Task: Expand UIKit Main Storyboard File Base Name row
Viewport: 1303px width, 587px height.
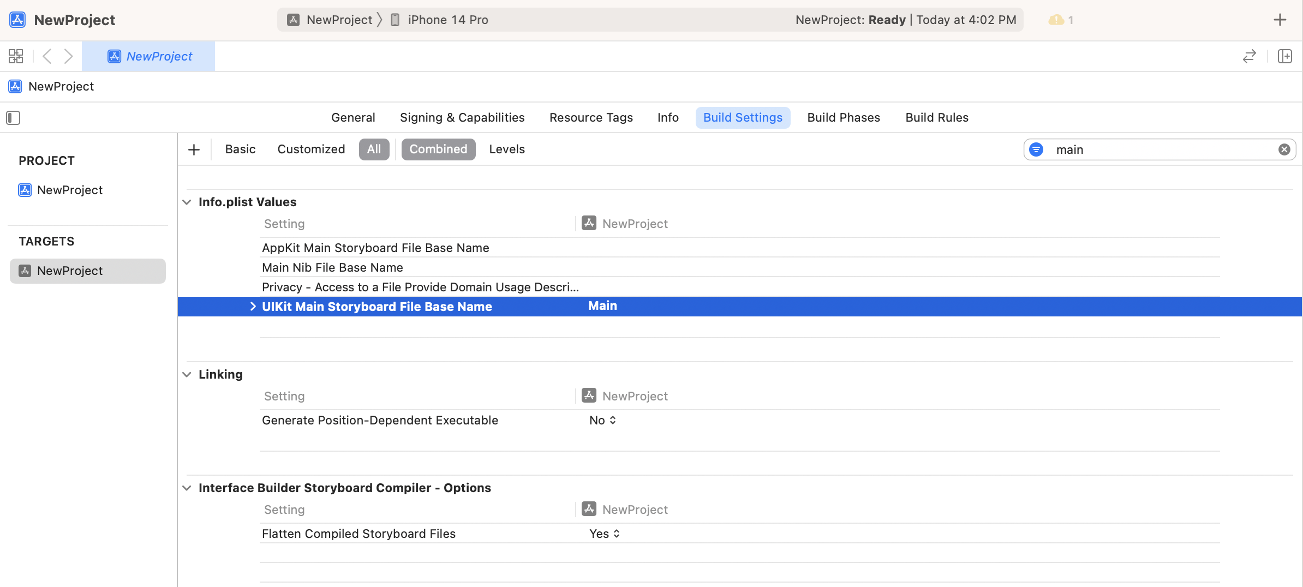Action: [253, 307]
